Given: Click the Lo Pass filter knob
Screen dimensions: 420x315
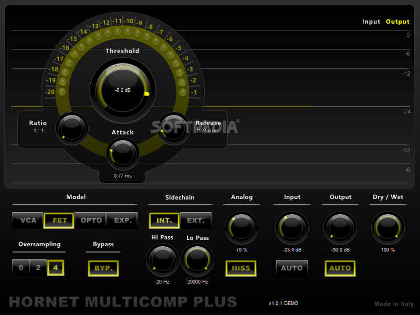Looking at the screenshot, I should click(197, 260).
